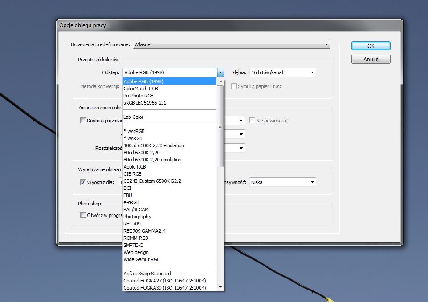Open the Ustawienia predefiniowane dropdown
The image size is (428, 302).
(231, 44)
